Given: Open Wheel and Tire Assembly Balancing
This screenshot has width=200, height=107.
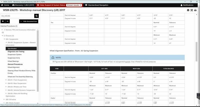Looking at the screenshot, I should 20,77.
